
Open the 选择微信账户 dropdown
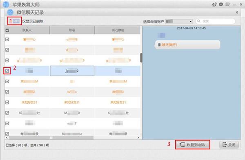tap(179, 21)
